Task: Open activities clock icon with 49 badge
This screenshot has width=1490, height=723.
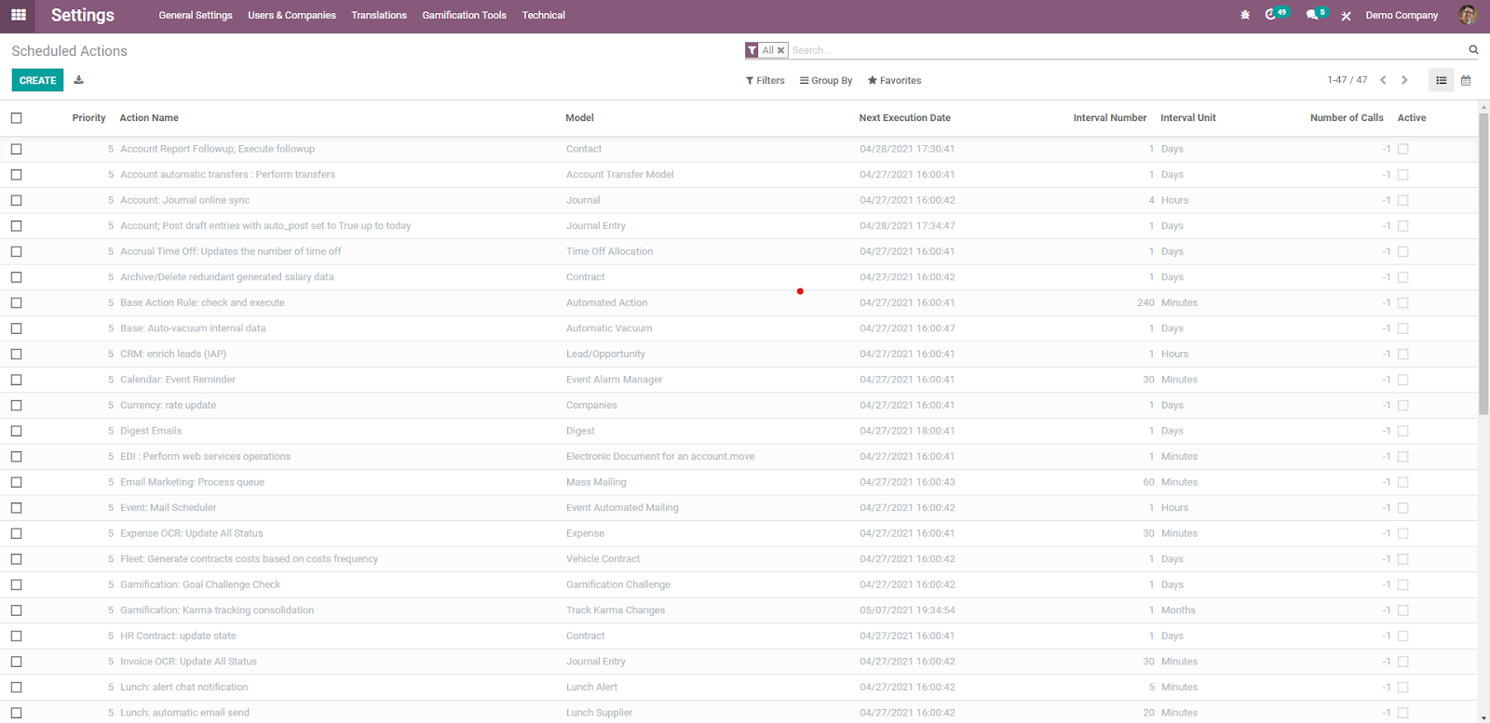Action: pyautogui.click(x=1275, y=14)
